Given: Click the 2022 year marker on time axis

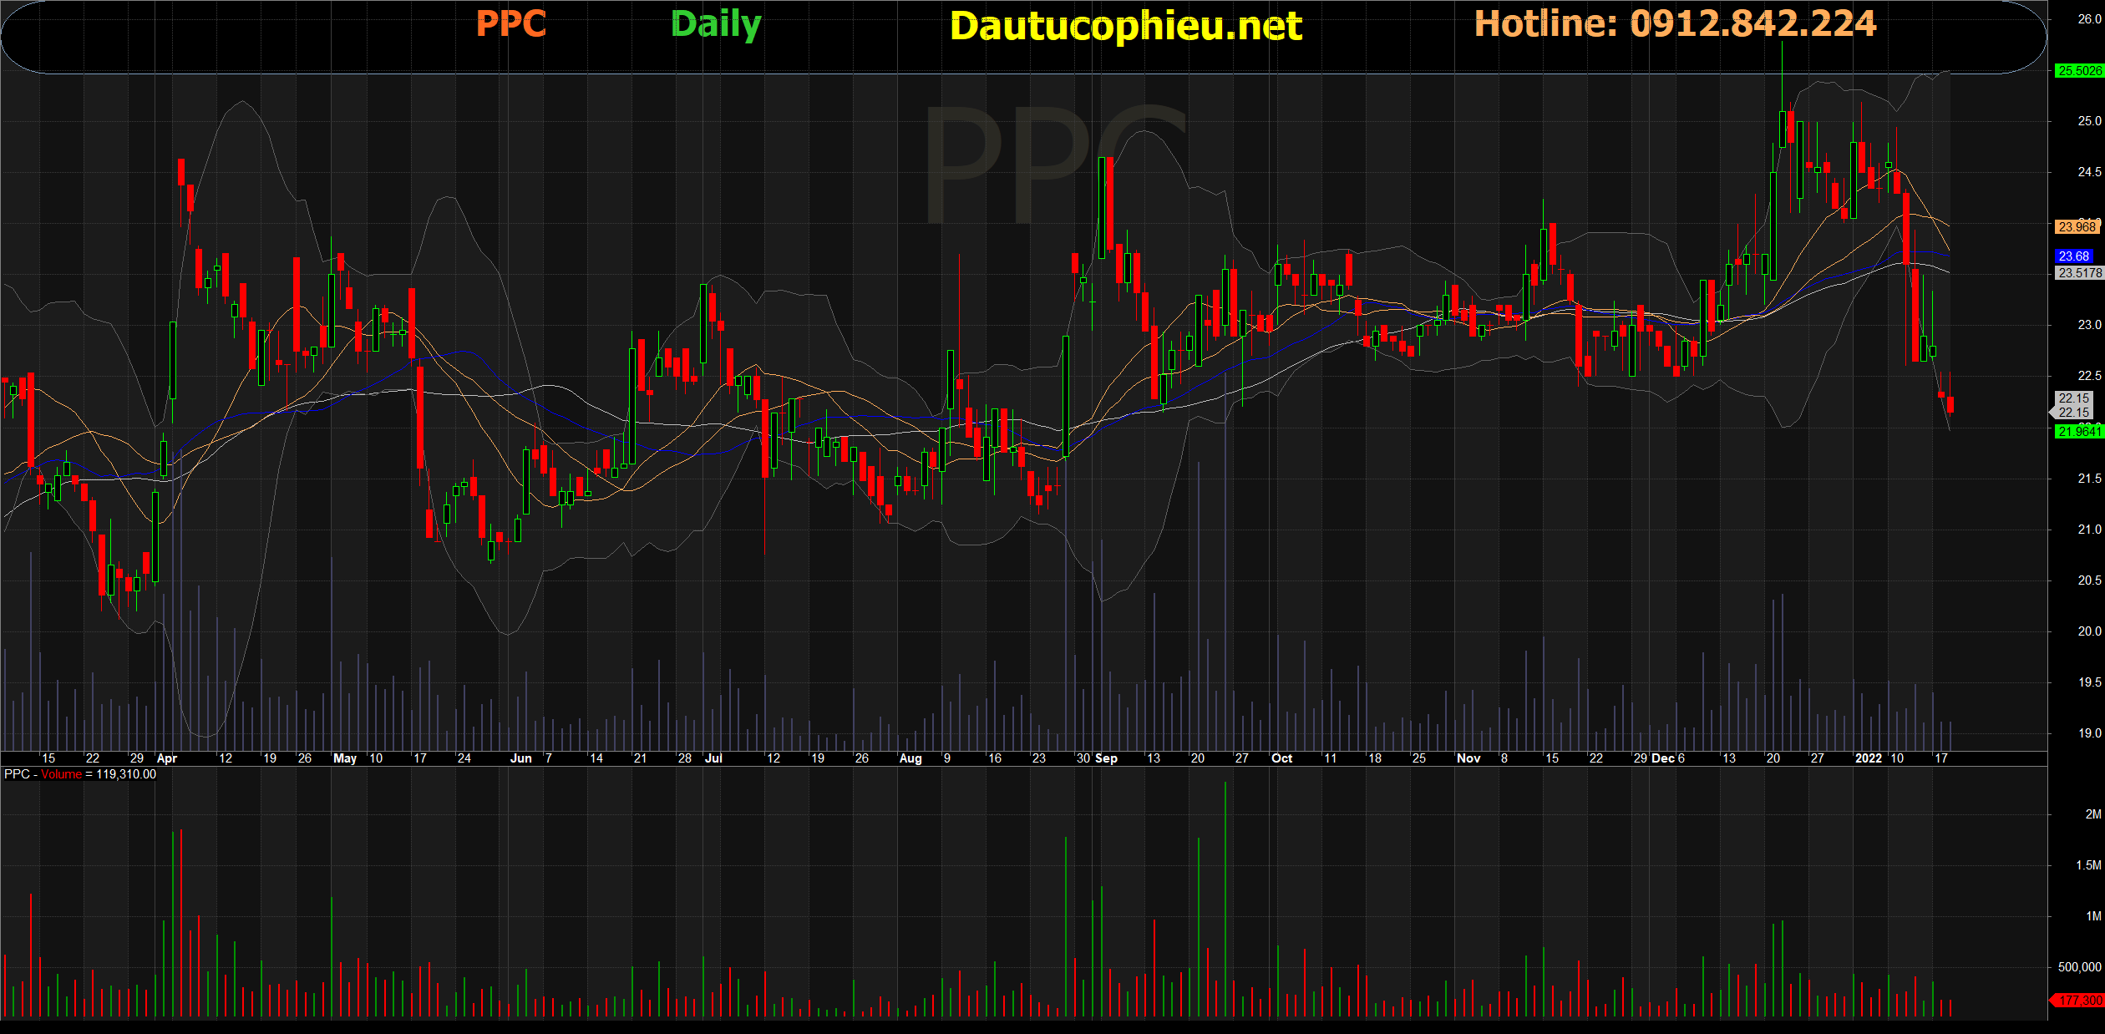Looking at the screenshot, I should (1868, 758).
